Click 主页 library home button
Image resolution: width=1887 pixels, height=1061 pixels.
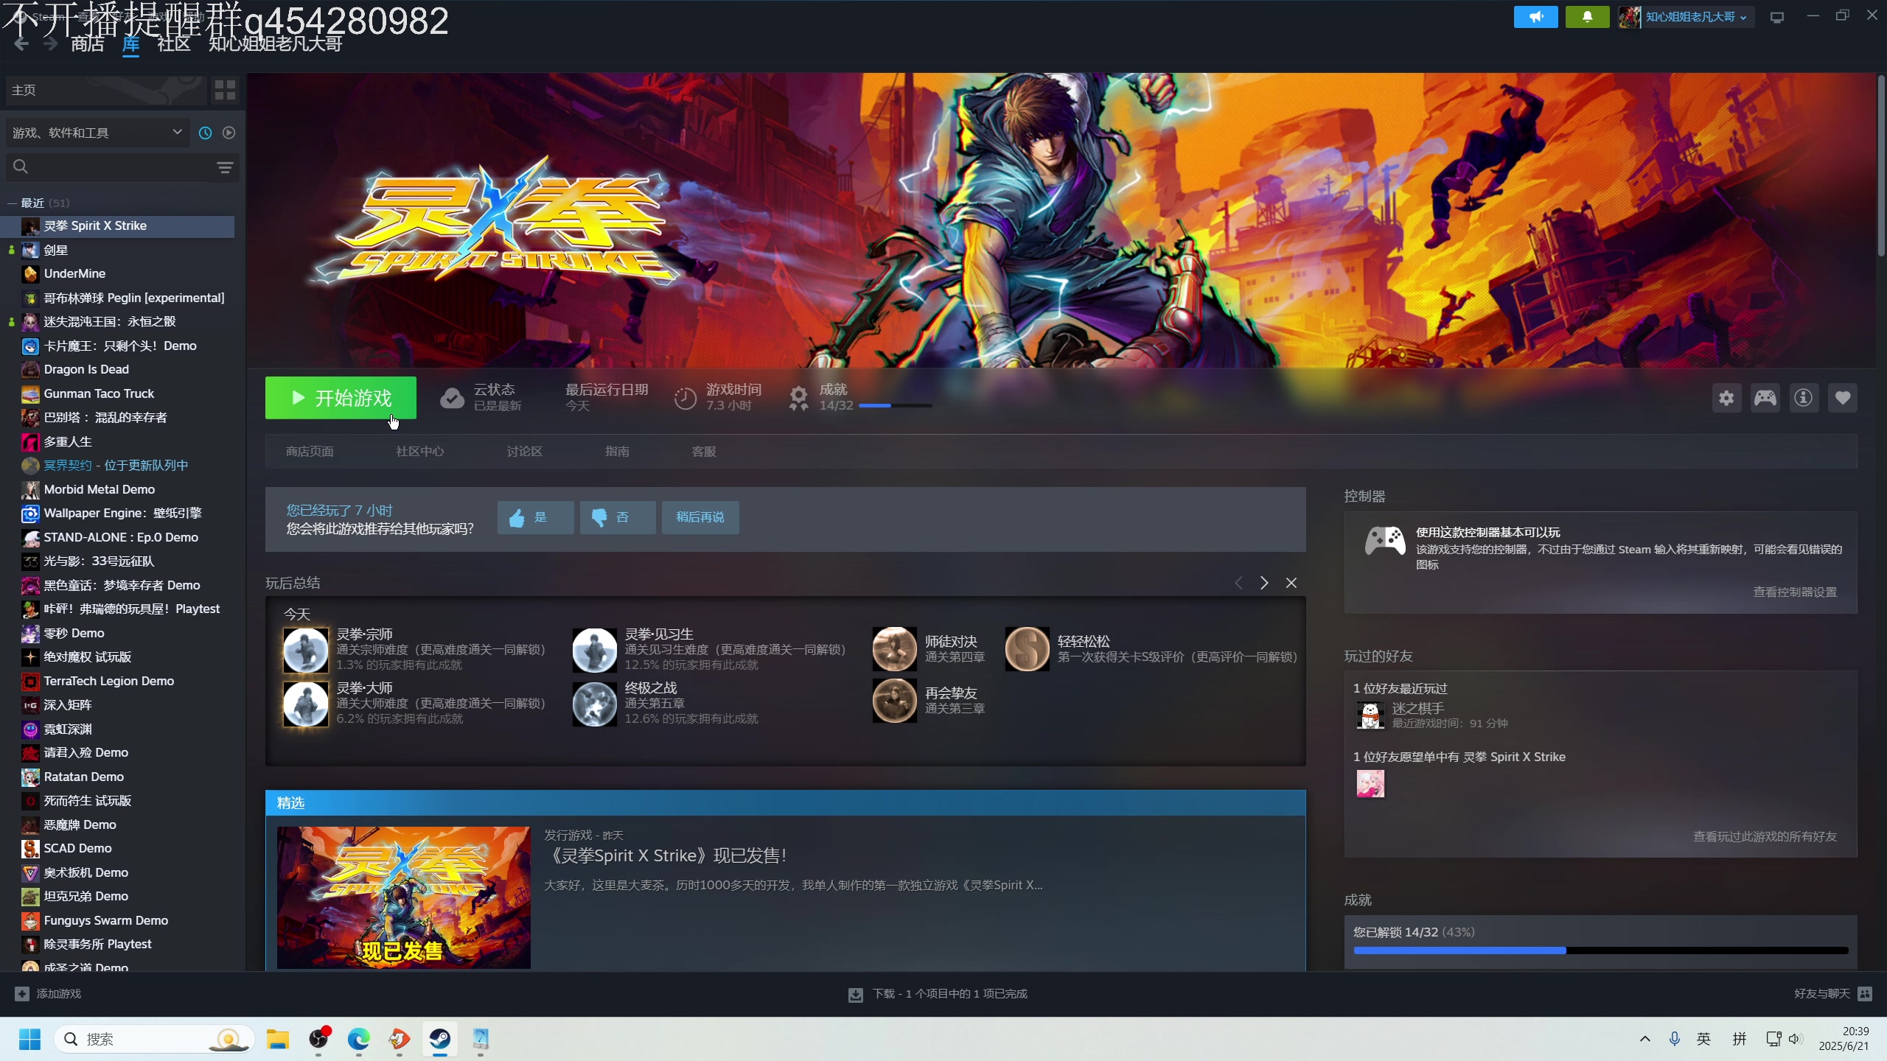click(105, 90)
